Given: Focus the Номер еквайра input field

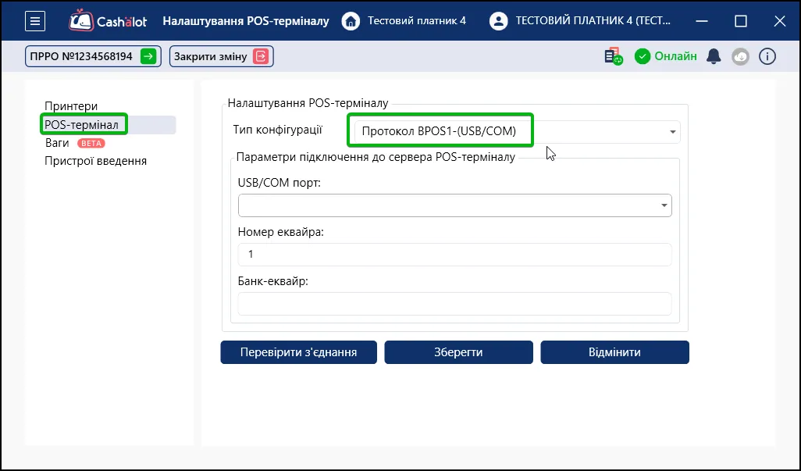Looking at the screenshot, I should point(454,255).
